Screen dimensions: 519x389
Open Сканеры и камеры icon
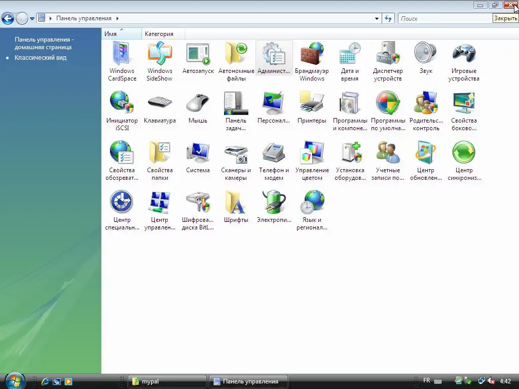(x=236, y=161)
